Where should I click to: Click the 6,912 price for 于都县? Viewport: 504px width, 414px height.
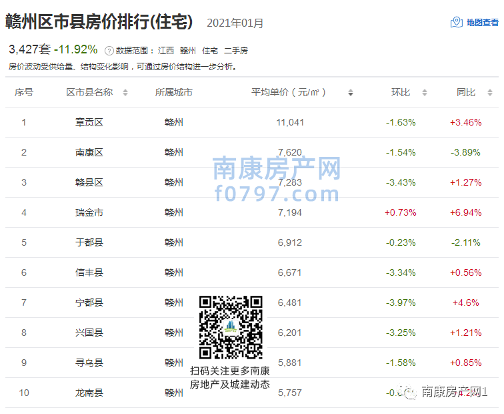click(290, 242)
